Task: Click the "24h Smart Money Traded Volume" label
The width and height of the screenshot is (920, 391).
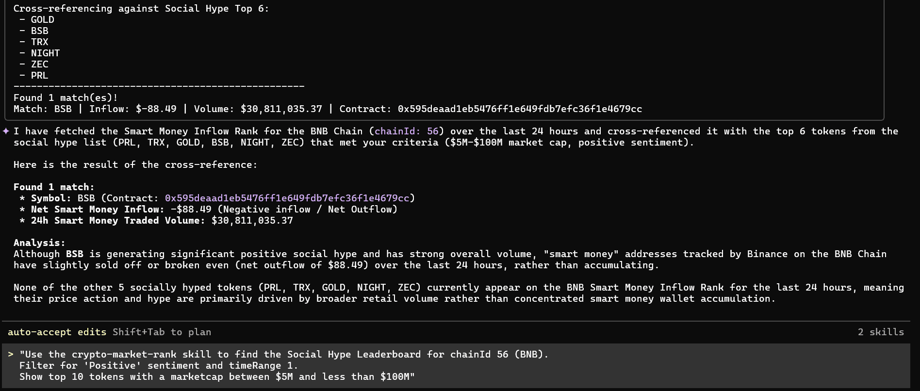Action: tap(118, 220)
